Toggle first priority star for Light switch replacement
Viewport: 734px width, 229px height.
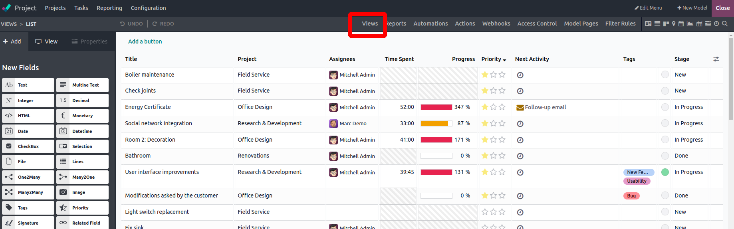485,212
